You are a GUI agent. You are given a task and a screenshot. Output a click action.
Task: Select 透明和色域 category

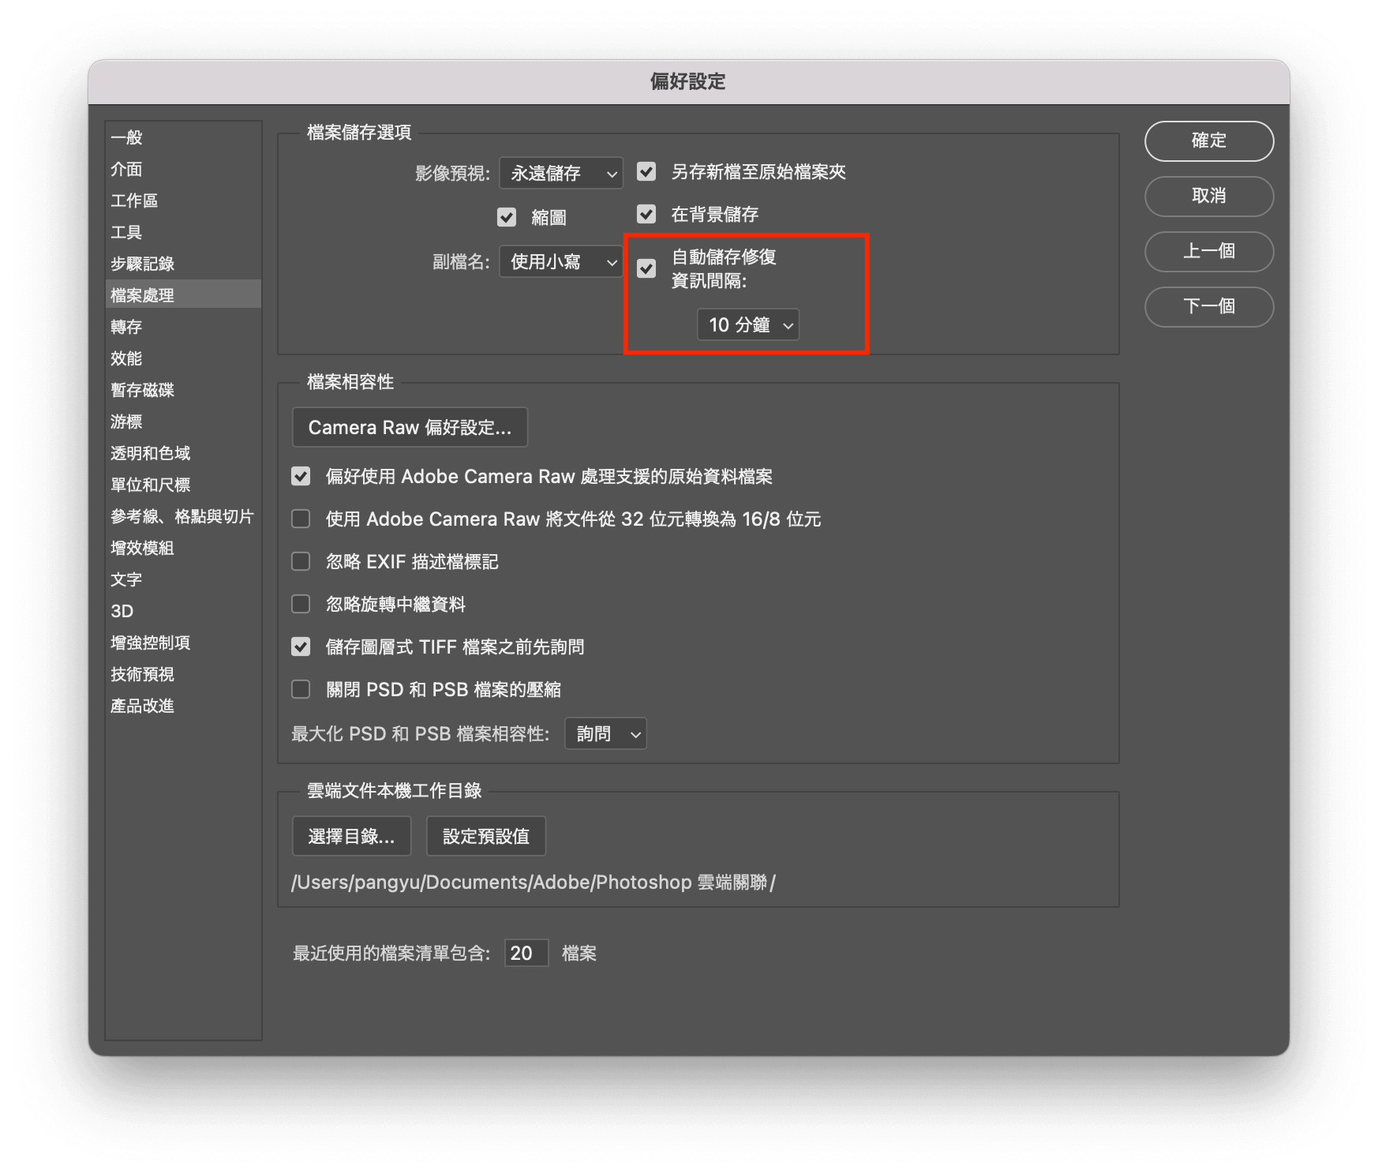click(x=183, y=453)
